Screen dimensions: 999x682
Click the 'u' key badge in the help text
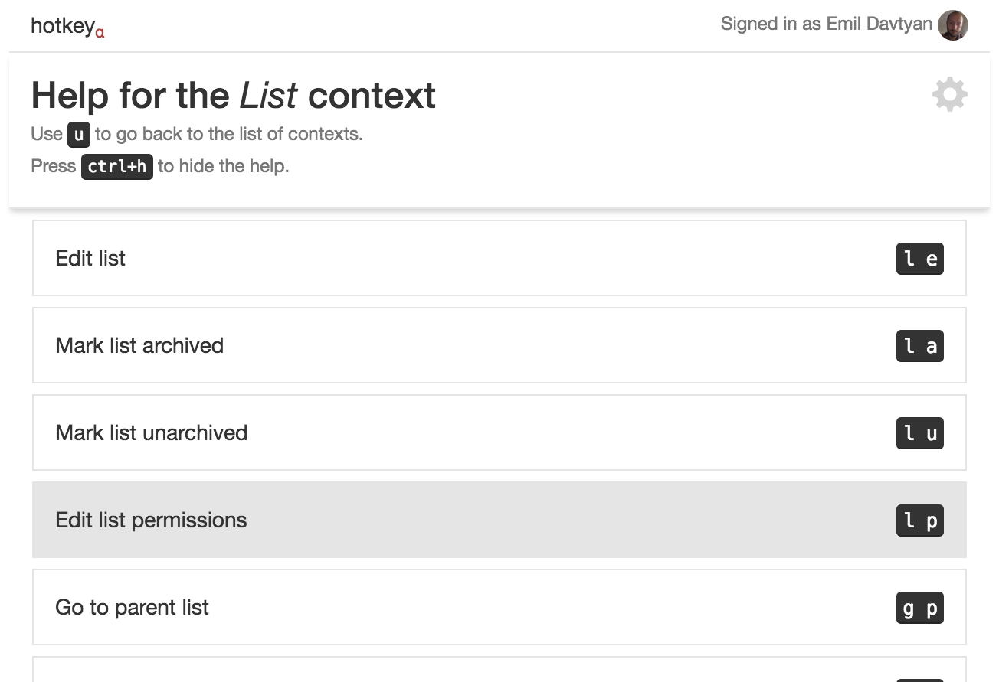tap(79, 135)
